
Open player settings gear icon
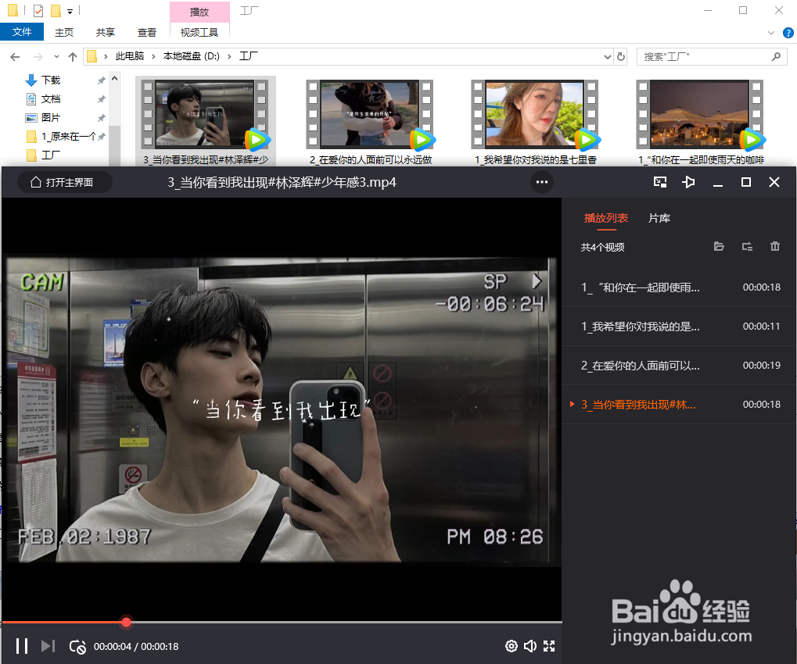(512, 646)
